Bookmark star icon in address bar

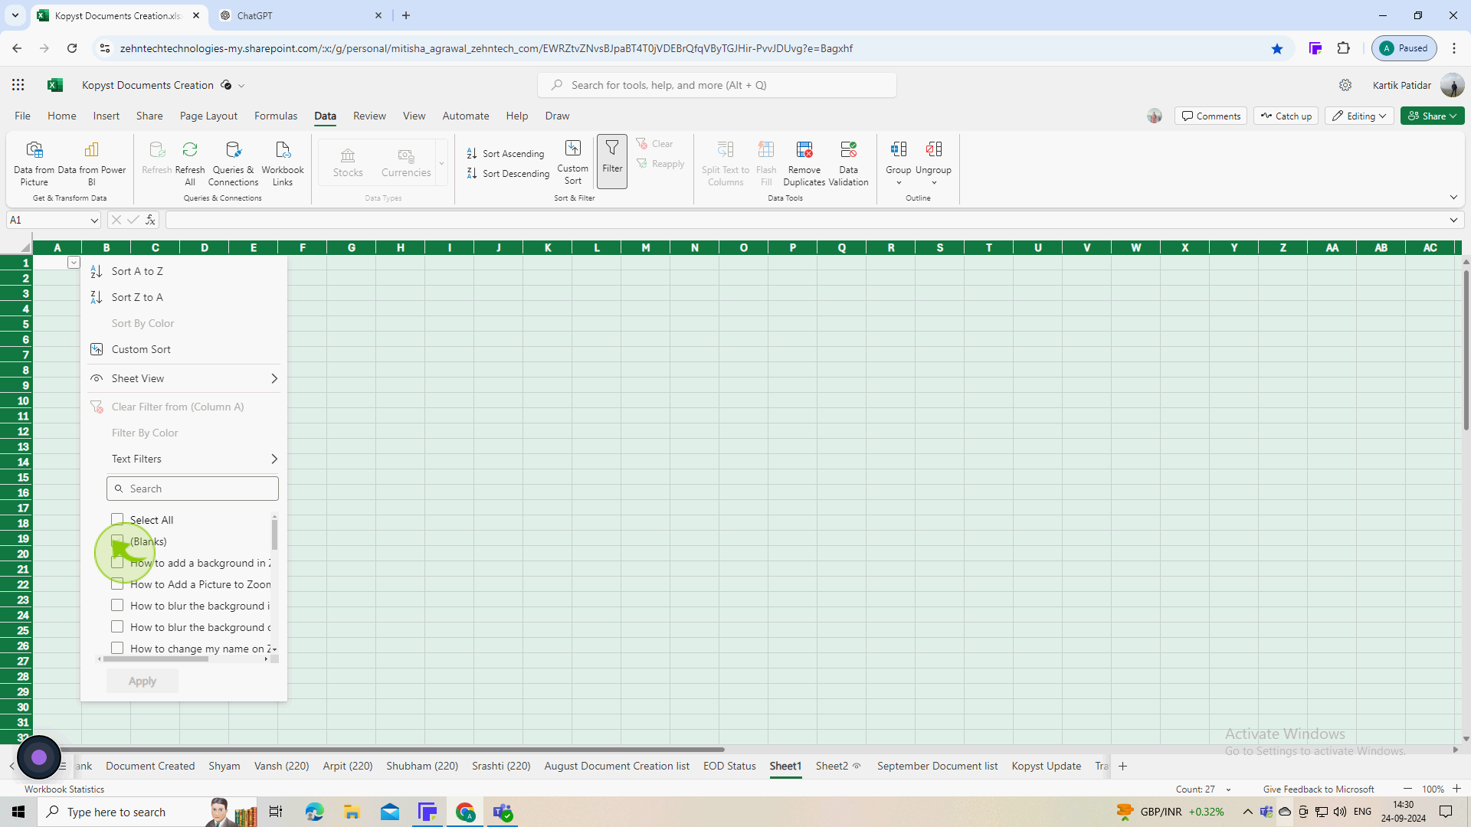point(1277,48)
